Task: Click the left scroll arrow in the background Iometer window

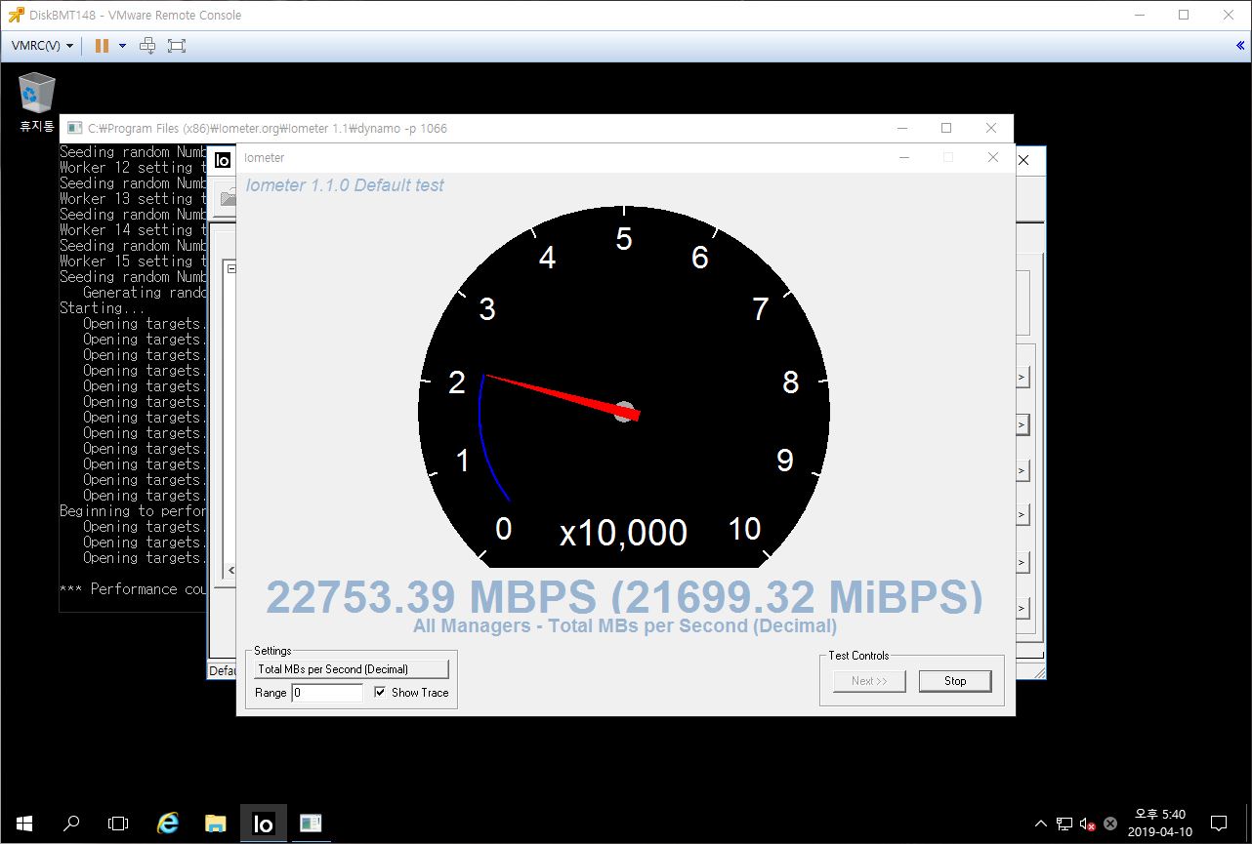Action: (x=231, y=570)
